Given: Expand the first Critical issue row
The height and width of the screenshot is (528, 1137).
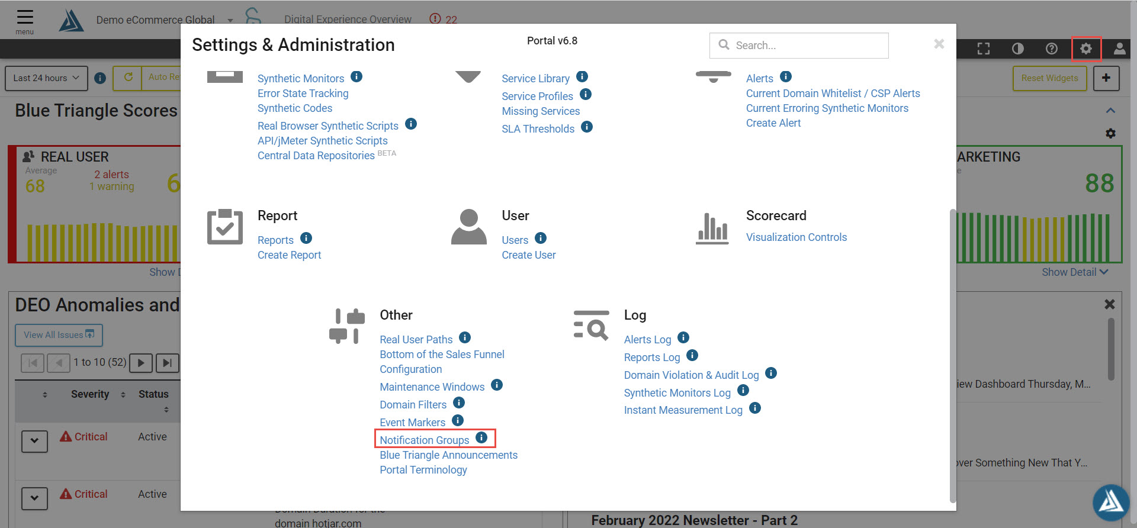Looking at the screenshot, I should 34,441.
